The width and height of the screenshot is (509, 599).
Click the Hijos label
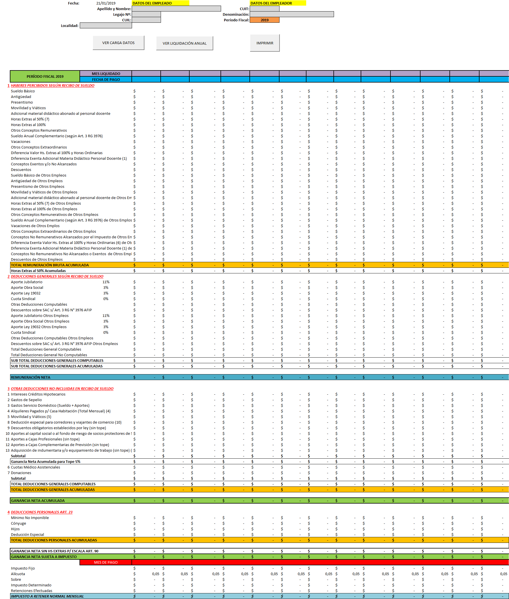click(15, 529)
